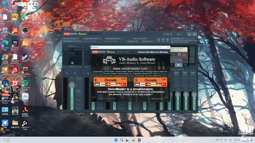Click the cassette audio file label
Viewport: 255px width, 143px height.
click(179, 50)
